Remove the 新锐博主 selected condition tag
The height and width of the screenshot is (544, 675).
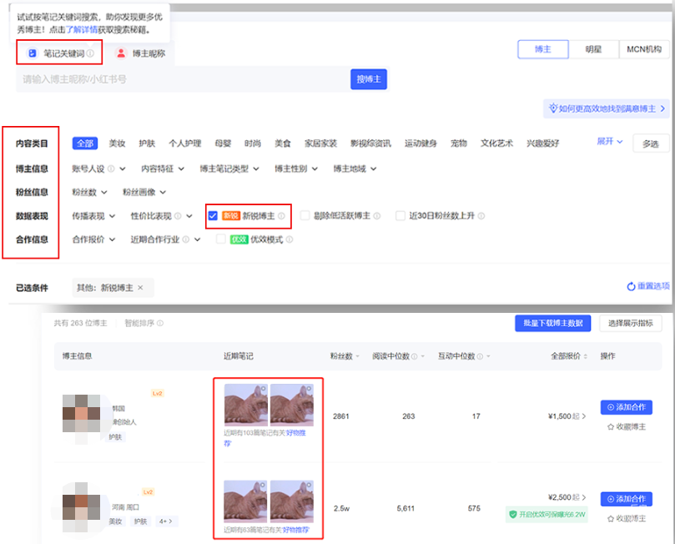pyautogui.click(x=140, y=288)
